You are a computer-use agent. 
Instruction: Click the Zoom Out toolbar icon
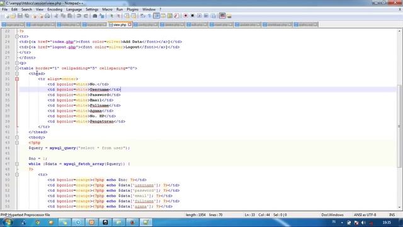click(118, 16)
